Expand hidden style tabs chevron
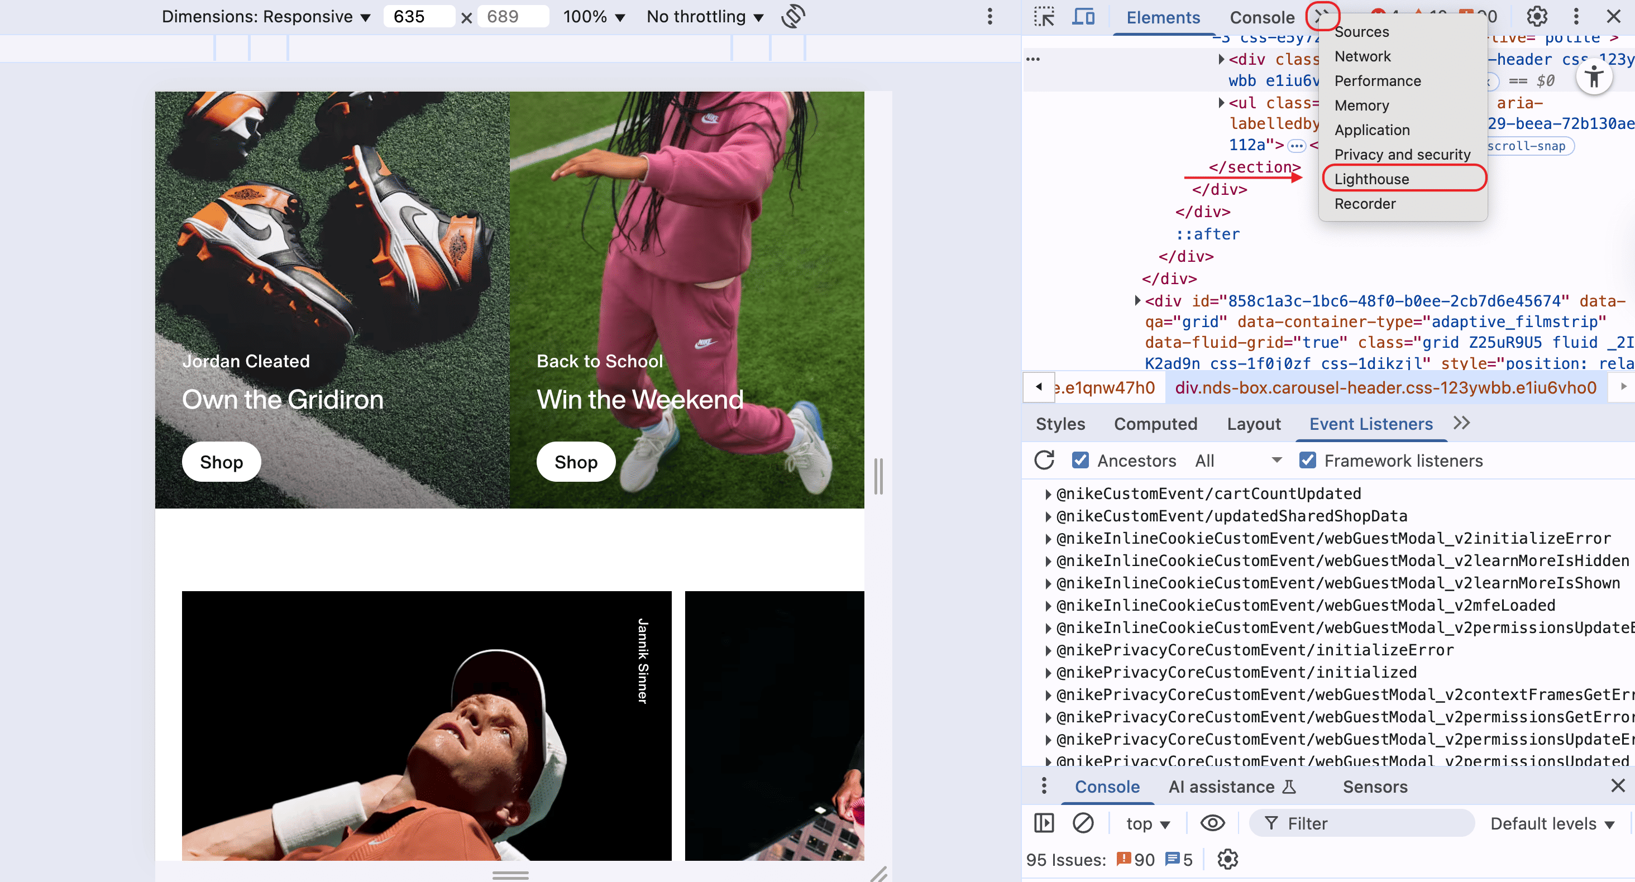 tap(1462, 423)
